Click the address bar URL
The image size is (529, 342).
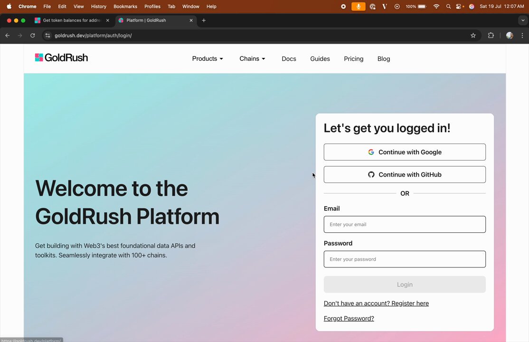[x=93, y=36]
